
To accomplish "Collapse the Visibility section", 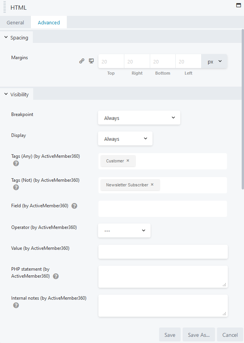I will 6,94.
